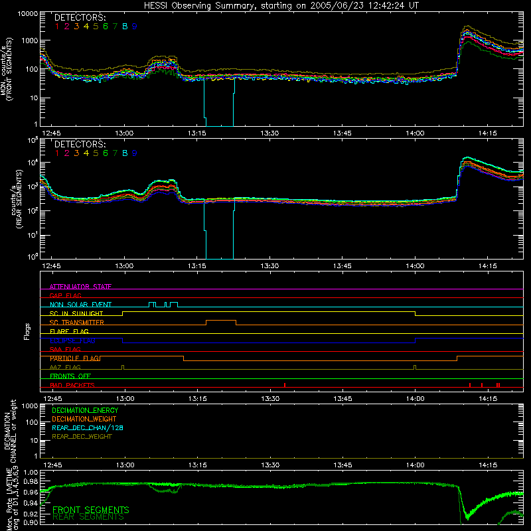
Task: Click the NON SOLAR EVENT flag label
Action: coord(80,305)
